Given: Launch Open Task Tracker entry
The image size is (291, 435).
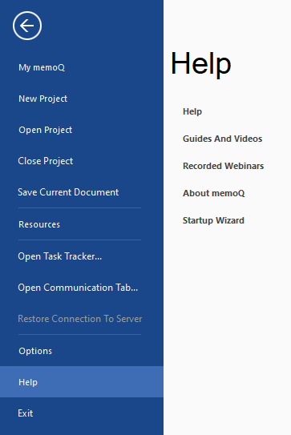Looking at the screenshot, I should click(x=59, y=256).
